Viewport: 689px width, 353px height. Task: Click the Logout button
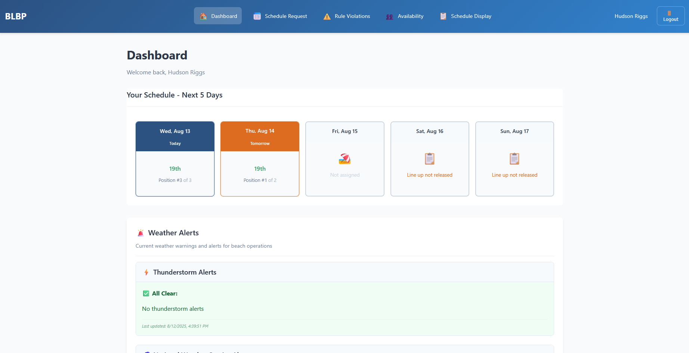[x=670, y=16]
